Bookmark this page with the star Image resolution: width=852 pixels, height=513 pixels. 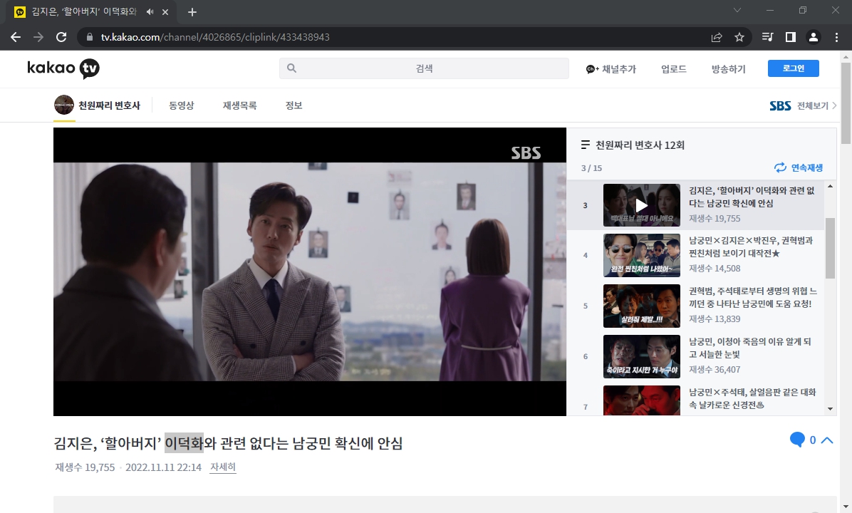(x=739, y=37)
